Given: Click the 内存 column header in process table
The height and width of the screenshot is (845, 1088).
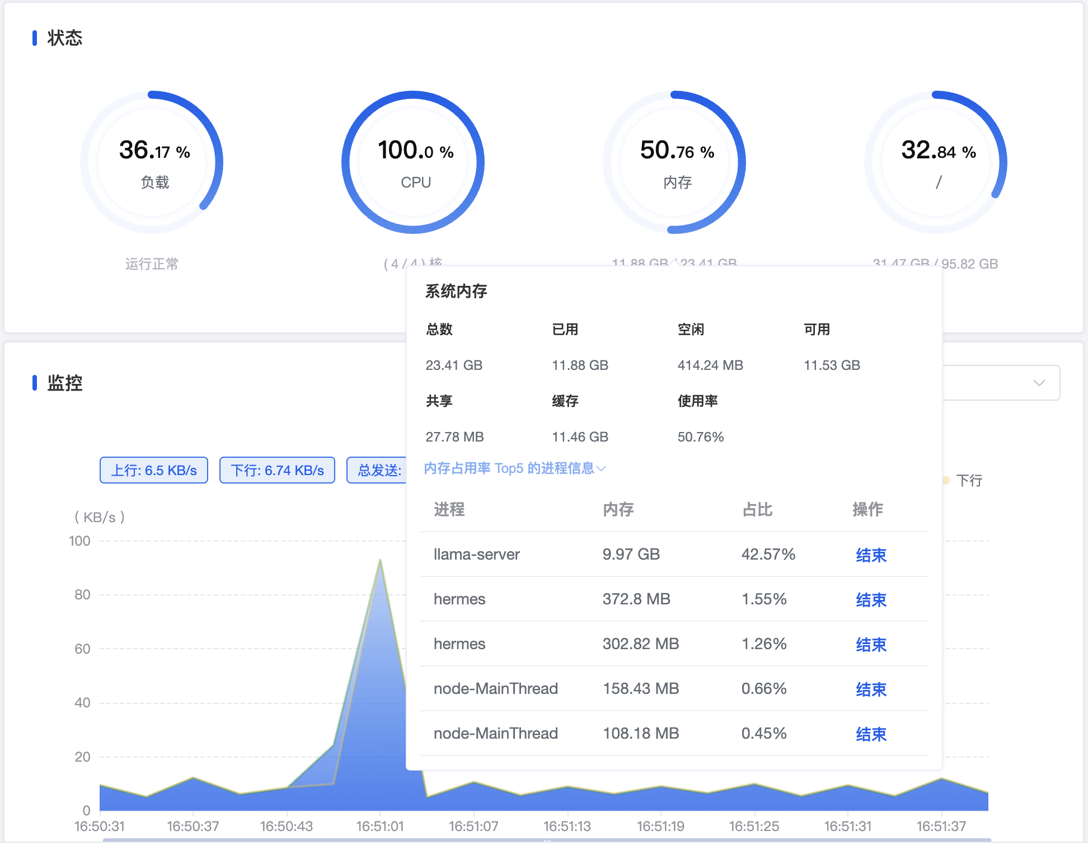Looking at the screenshot, I should (618, 509).
